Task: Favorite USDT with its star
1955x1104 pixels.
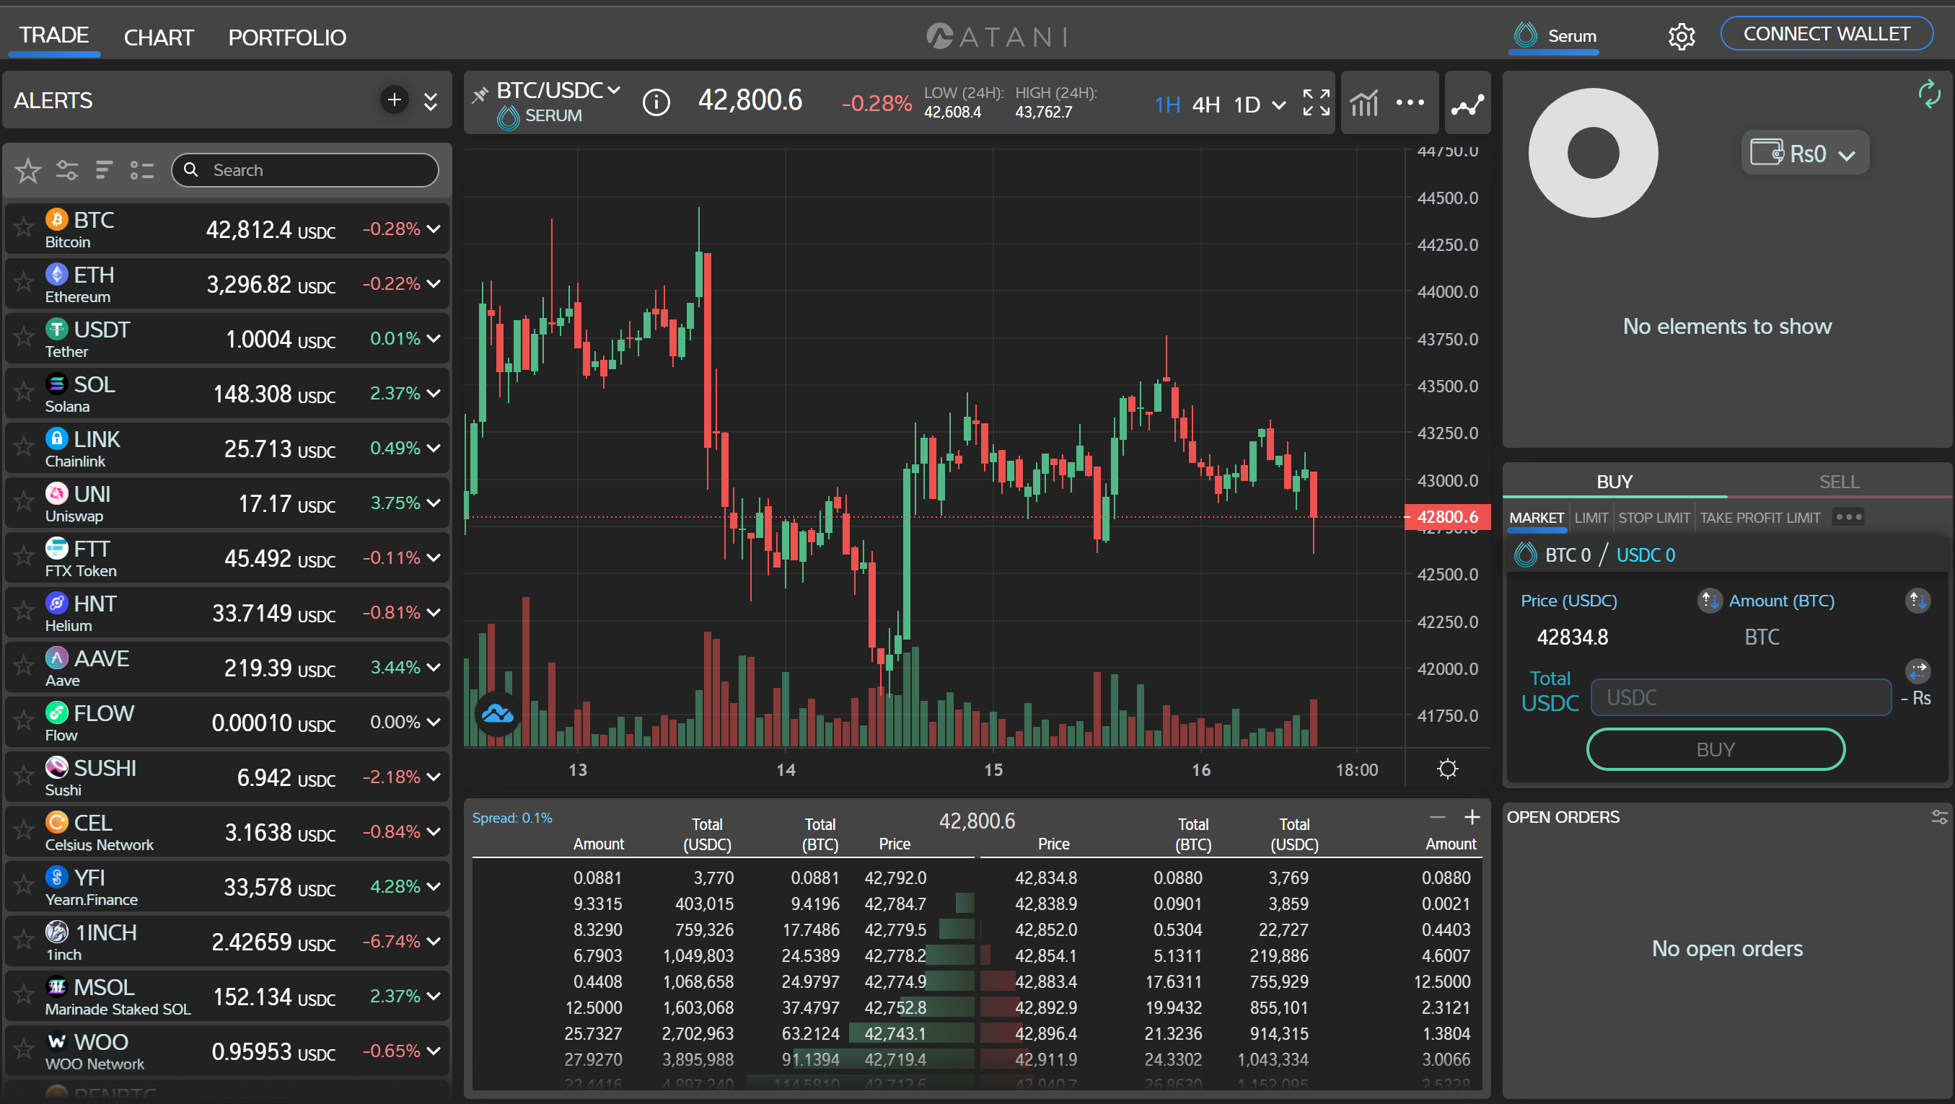Action: (x=25, y=337)
